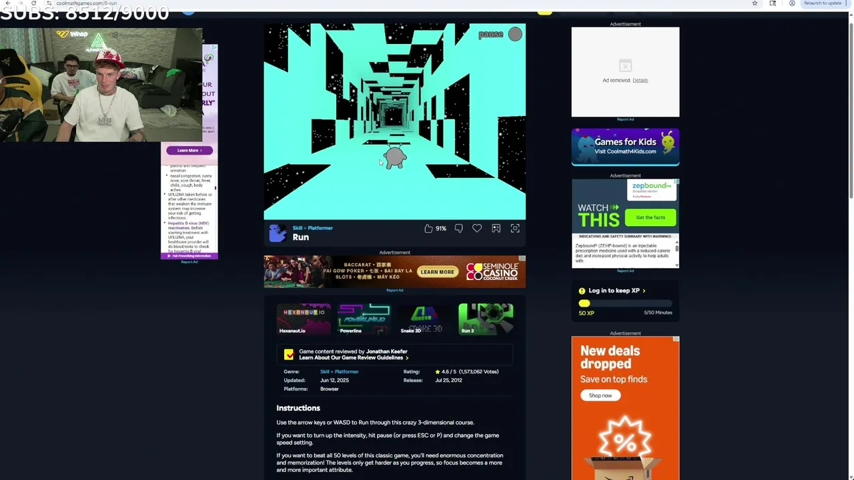Viewport: 854px width, 480px height.
Task: Click the AdChoices icon on casino banner
Action: click(522, 258)
